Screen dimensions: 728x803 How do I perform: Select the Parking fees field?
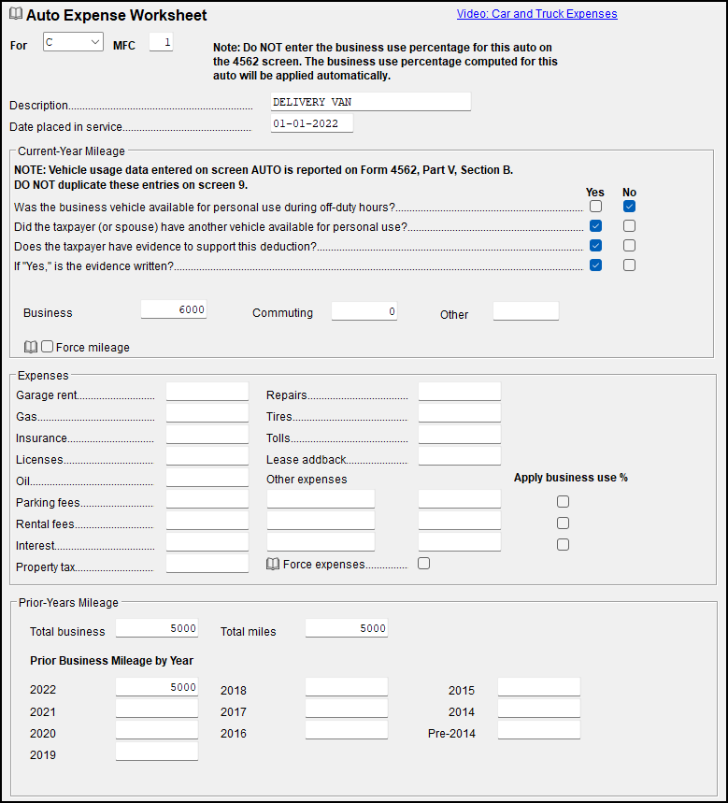[207, 499]
